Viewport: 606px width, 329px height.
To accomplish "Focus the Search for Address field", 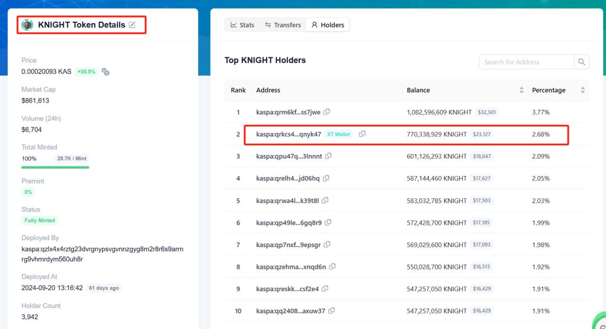I will click(527, 62).
